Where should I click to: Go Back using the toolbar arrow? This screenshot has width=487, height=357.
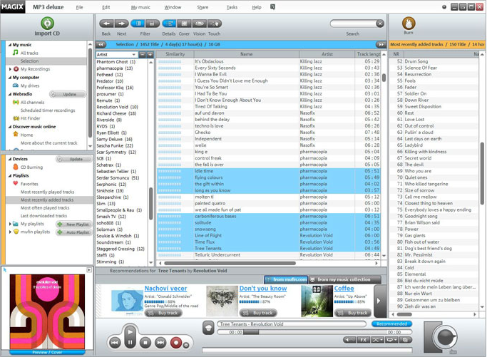(106, 24)
